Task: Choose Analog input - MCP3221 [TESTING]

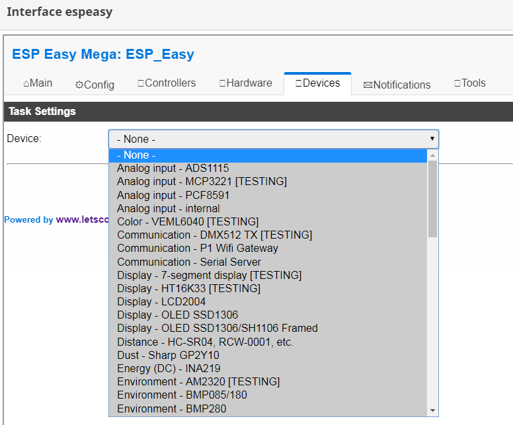Action: point(268,182)
